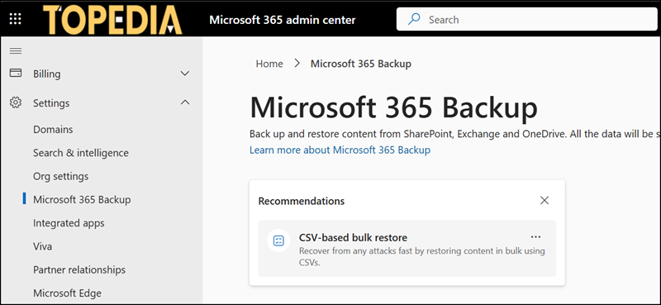661x305 pixels.
Task: Collapse navigation with the hamburger icon
Action: (x=16, y=51)
